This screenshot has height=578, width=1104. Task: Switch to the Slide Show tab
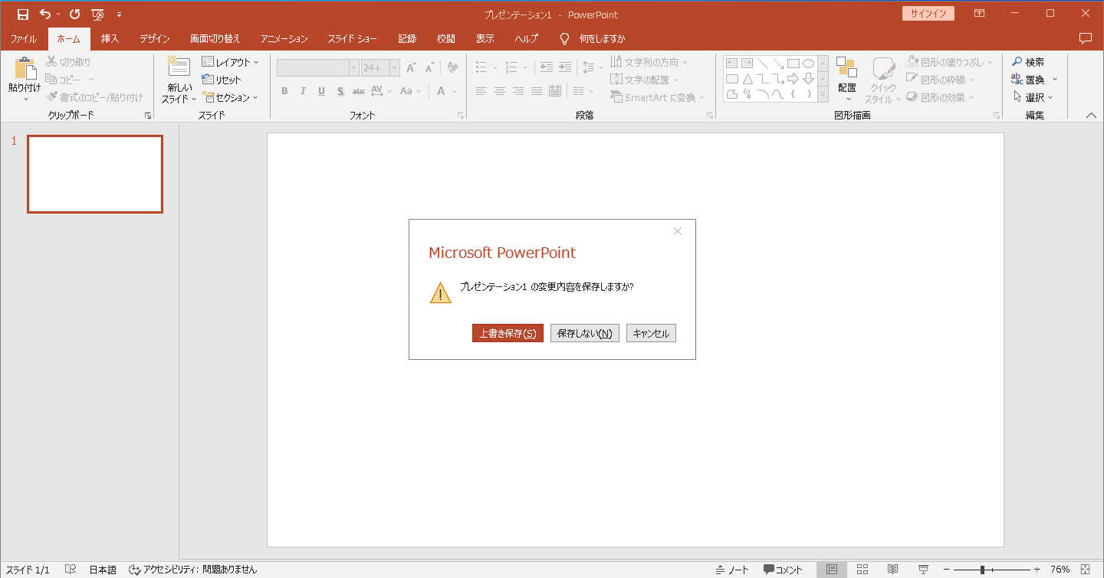point(353,39)
